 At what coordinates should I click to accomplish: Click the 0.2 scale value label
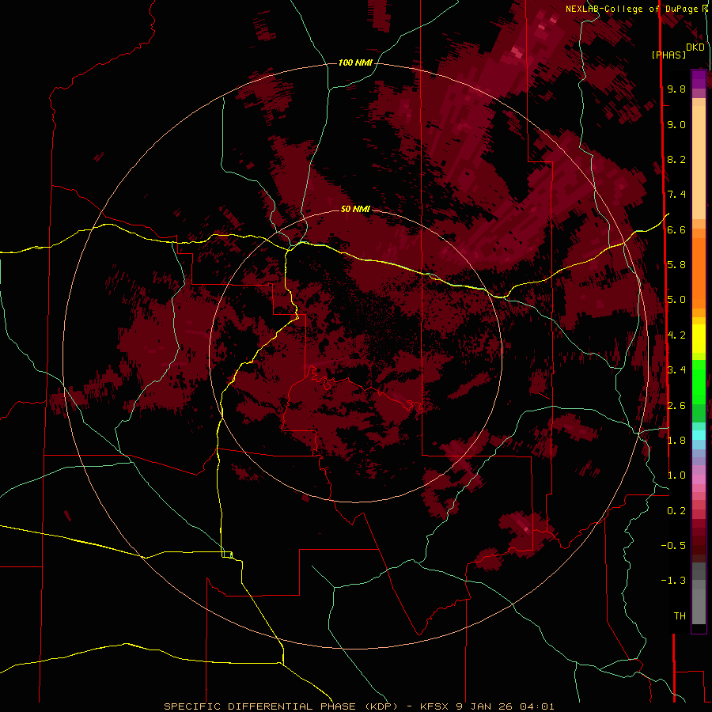[676, 511]
